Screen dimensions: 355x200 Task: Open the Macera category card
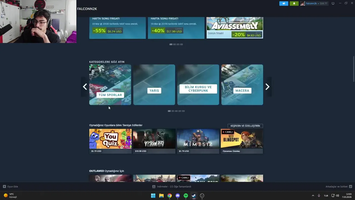pyautogui.click(x=242, y=85)
